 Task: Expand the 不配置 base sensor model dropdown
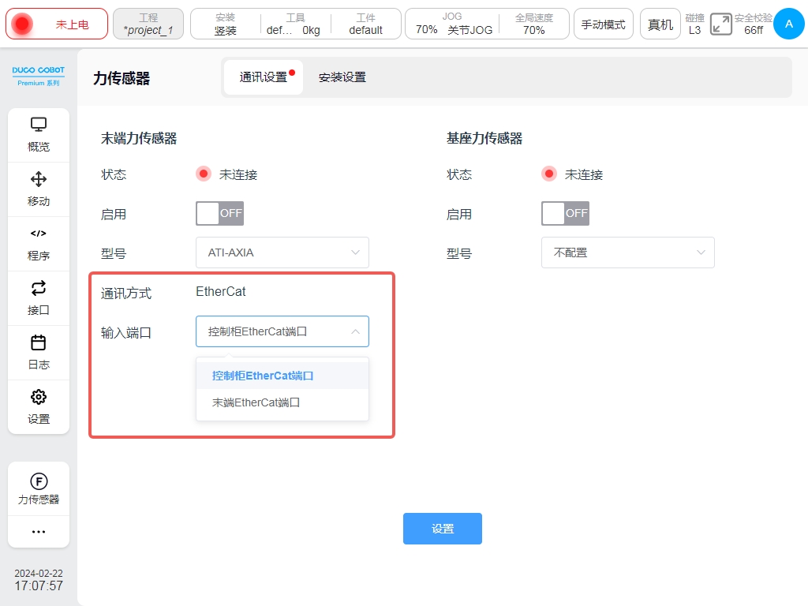click(x=628, y=252)
